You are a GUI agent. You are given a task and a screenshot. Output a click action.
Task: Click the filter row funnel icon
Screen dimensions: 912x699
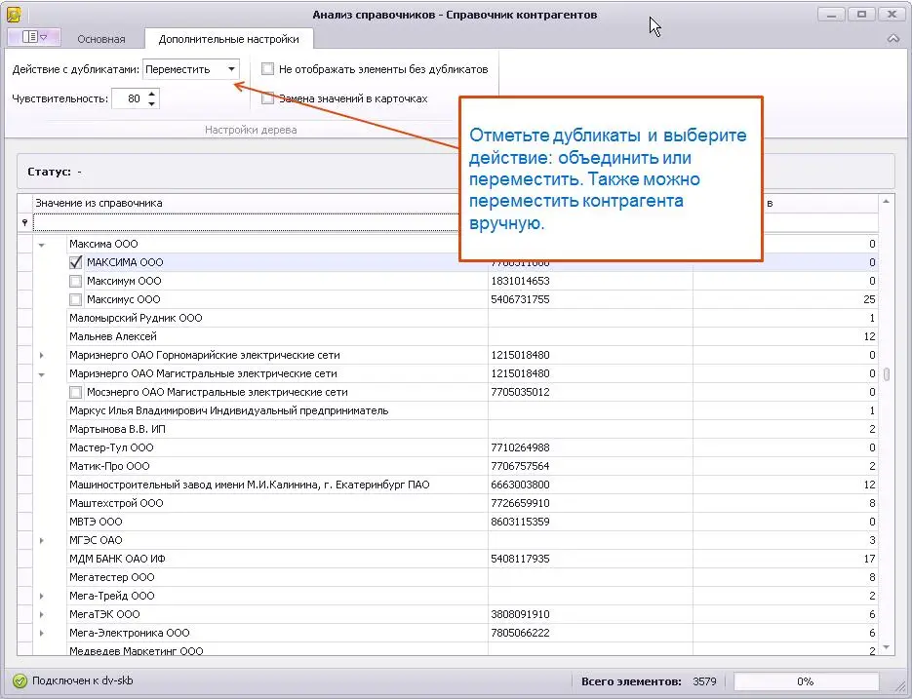tap(24, 223)
